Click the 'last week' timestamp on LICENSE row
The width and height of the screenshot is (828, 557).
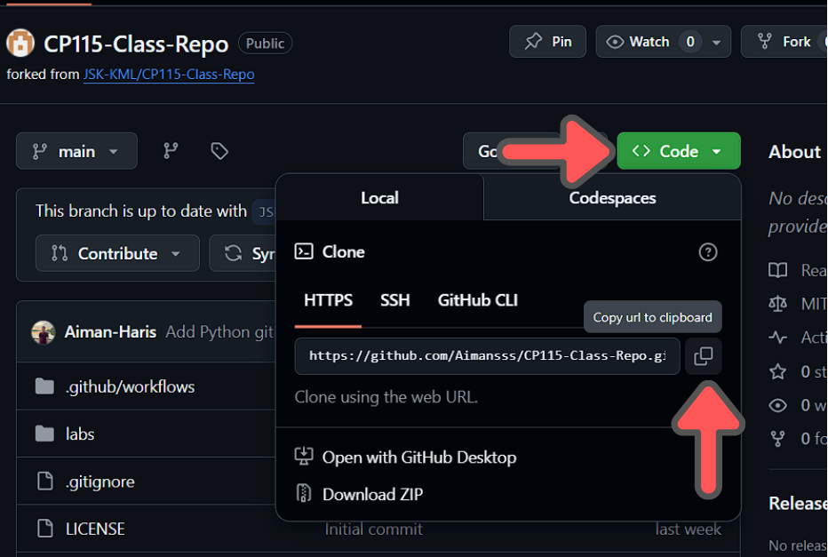coord(688,529)
